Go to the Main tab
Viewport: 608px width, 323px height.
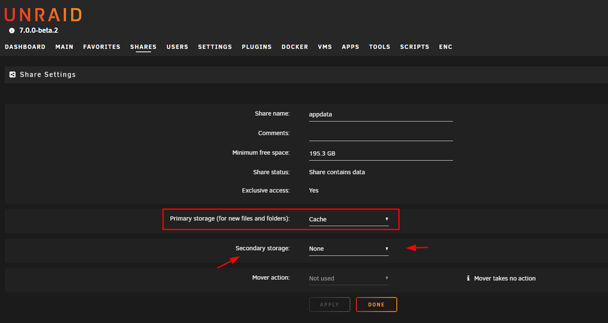(x=64, y=47)
